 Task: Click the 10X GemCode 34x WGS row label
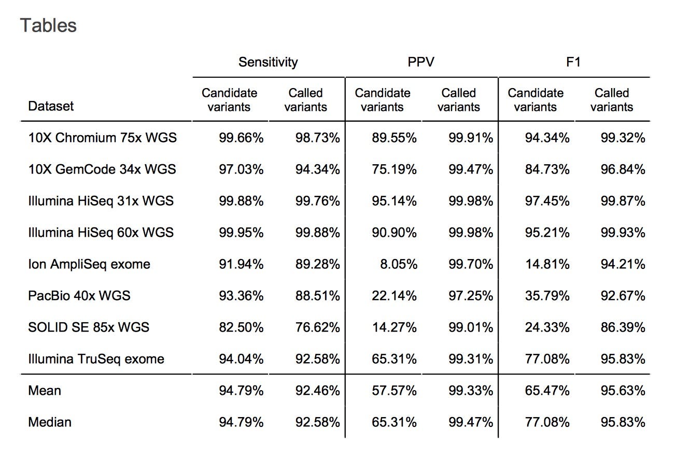click(102, 169)
